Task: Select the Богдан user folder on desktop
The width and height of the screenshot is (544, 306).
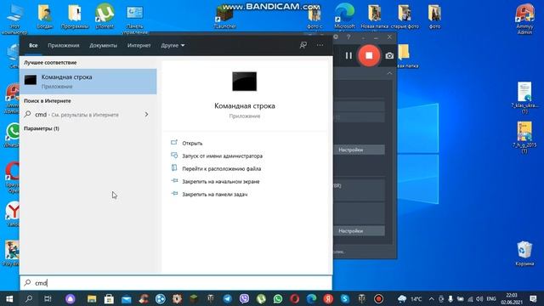Action: coord(45,16)
